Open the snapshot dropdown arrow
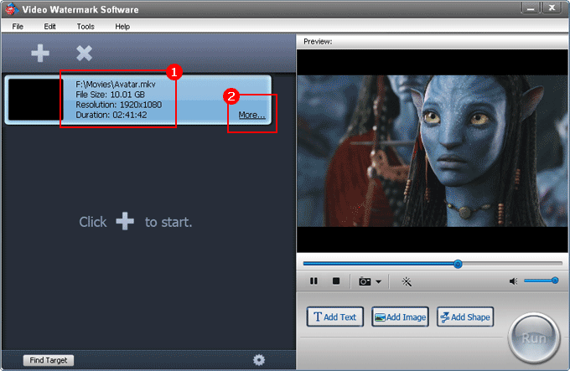 [378, 281]
